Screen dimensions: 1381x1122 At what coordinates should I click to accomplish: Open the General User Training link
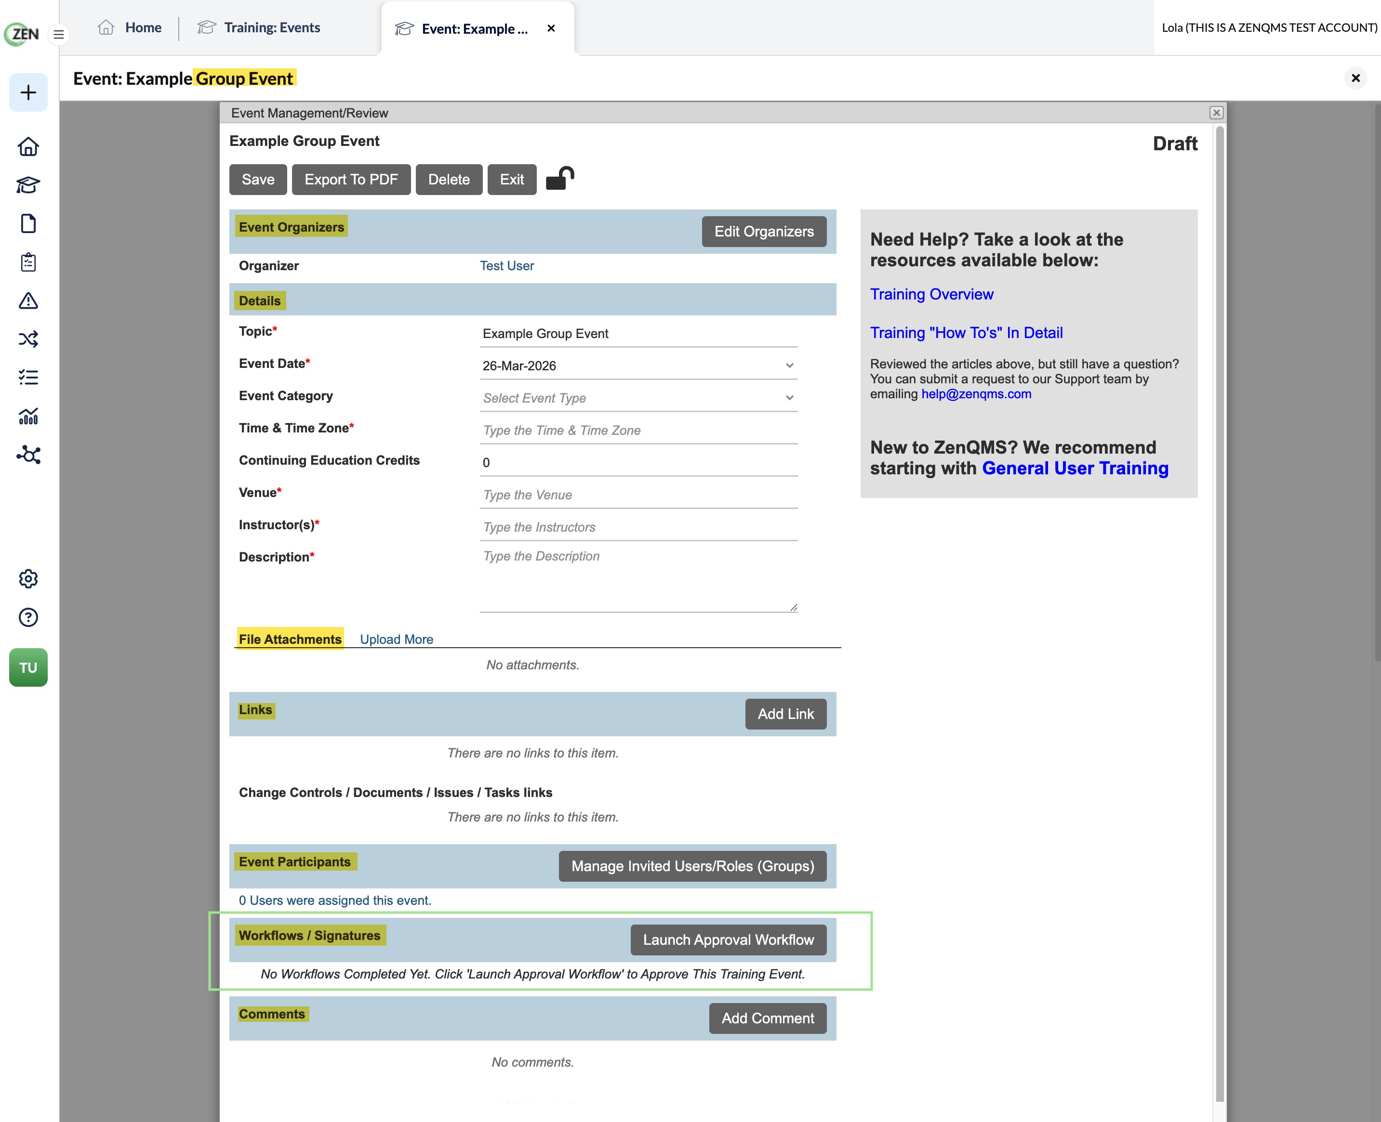click(1075, 469)
